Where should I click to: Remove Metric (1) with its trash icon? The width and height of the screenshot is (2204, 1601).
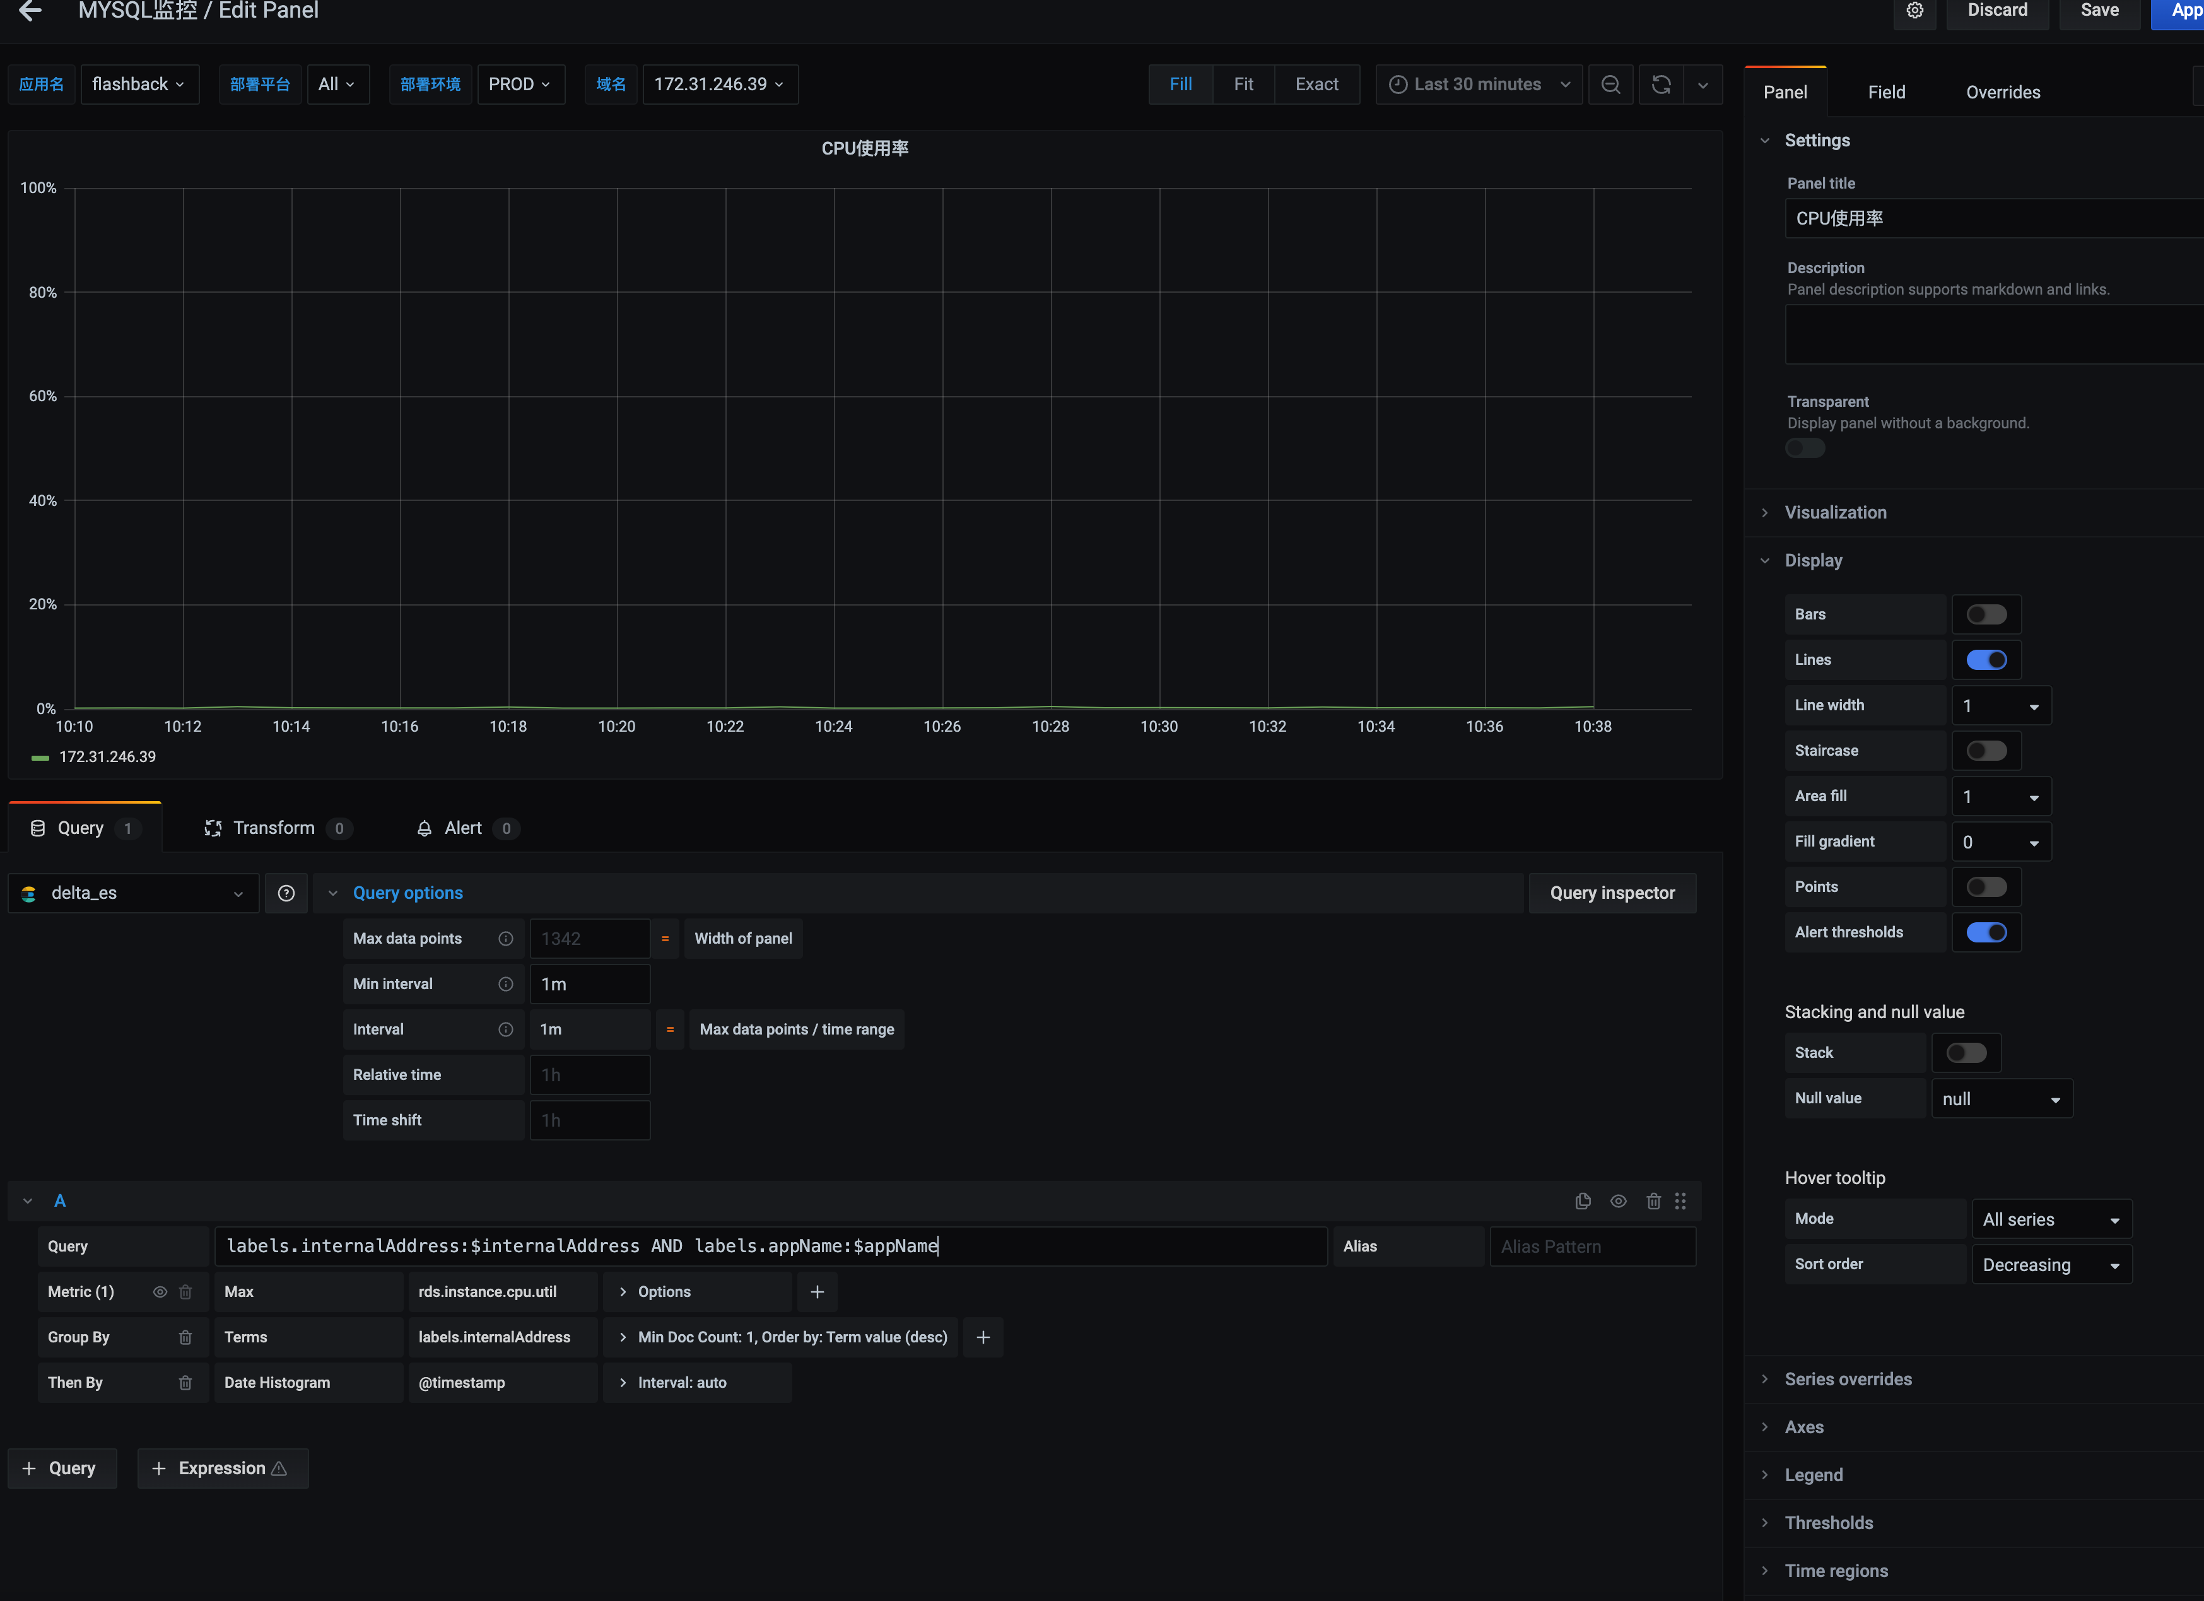[x=185, y=1292]
